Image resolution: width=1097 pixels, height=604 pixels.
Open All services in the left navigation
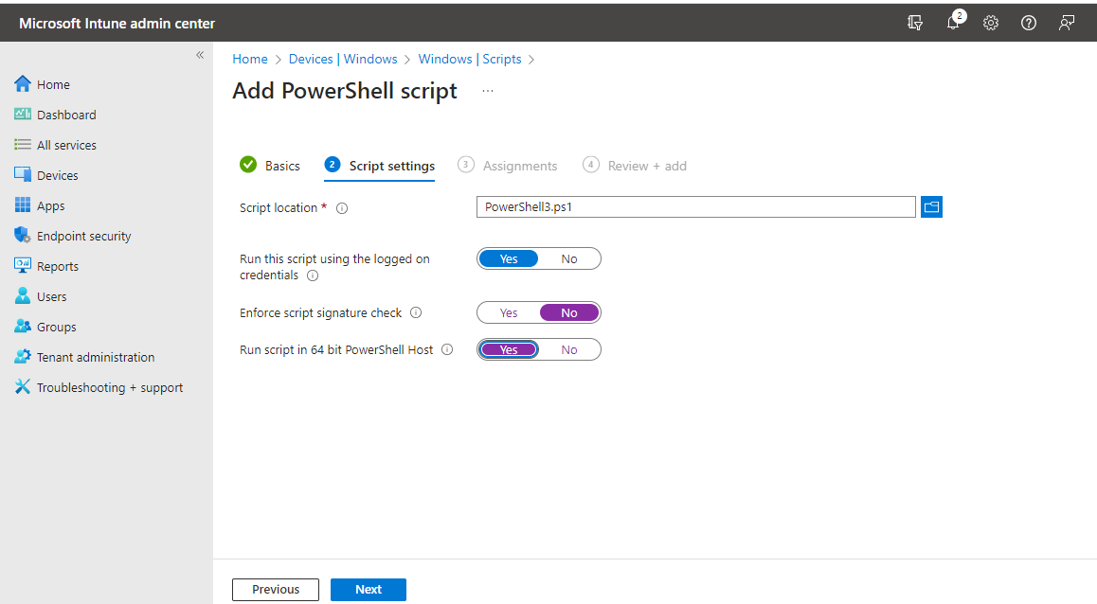click(x=66, y=146)
